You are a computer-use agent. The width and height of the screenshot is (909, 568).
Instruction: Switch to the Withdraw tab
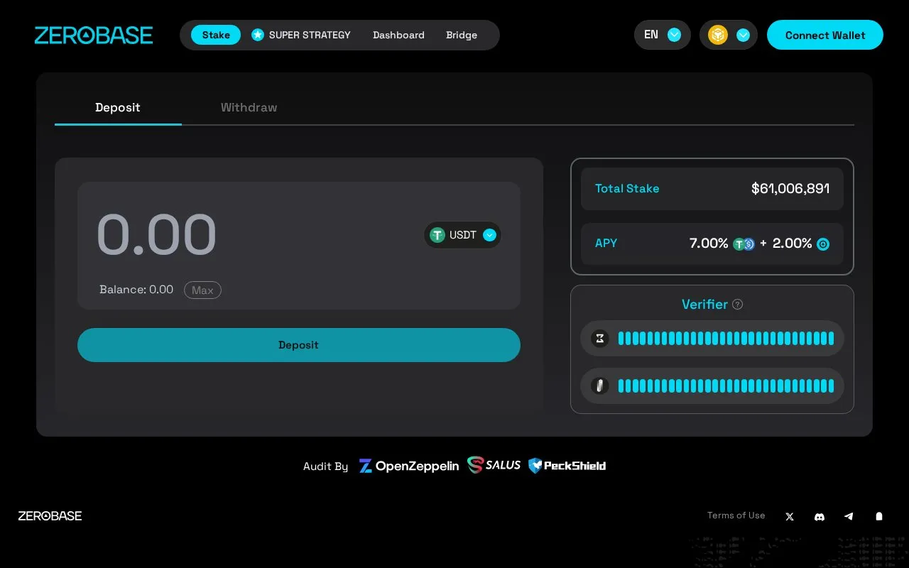click(x=249, y=107)
